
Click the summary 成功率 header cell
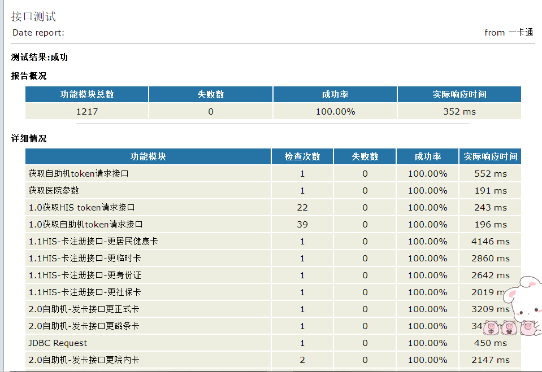[335, 94]
